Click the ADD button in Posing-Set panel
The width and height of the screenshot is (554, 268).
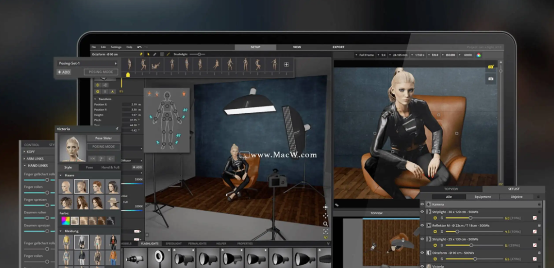pos(64,72)
